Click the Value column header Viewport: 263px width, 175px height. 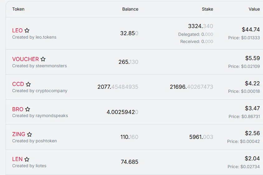coord(254,9)
